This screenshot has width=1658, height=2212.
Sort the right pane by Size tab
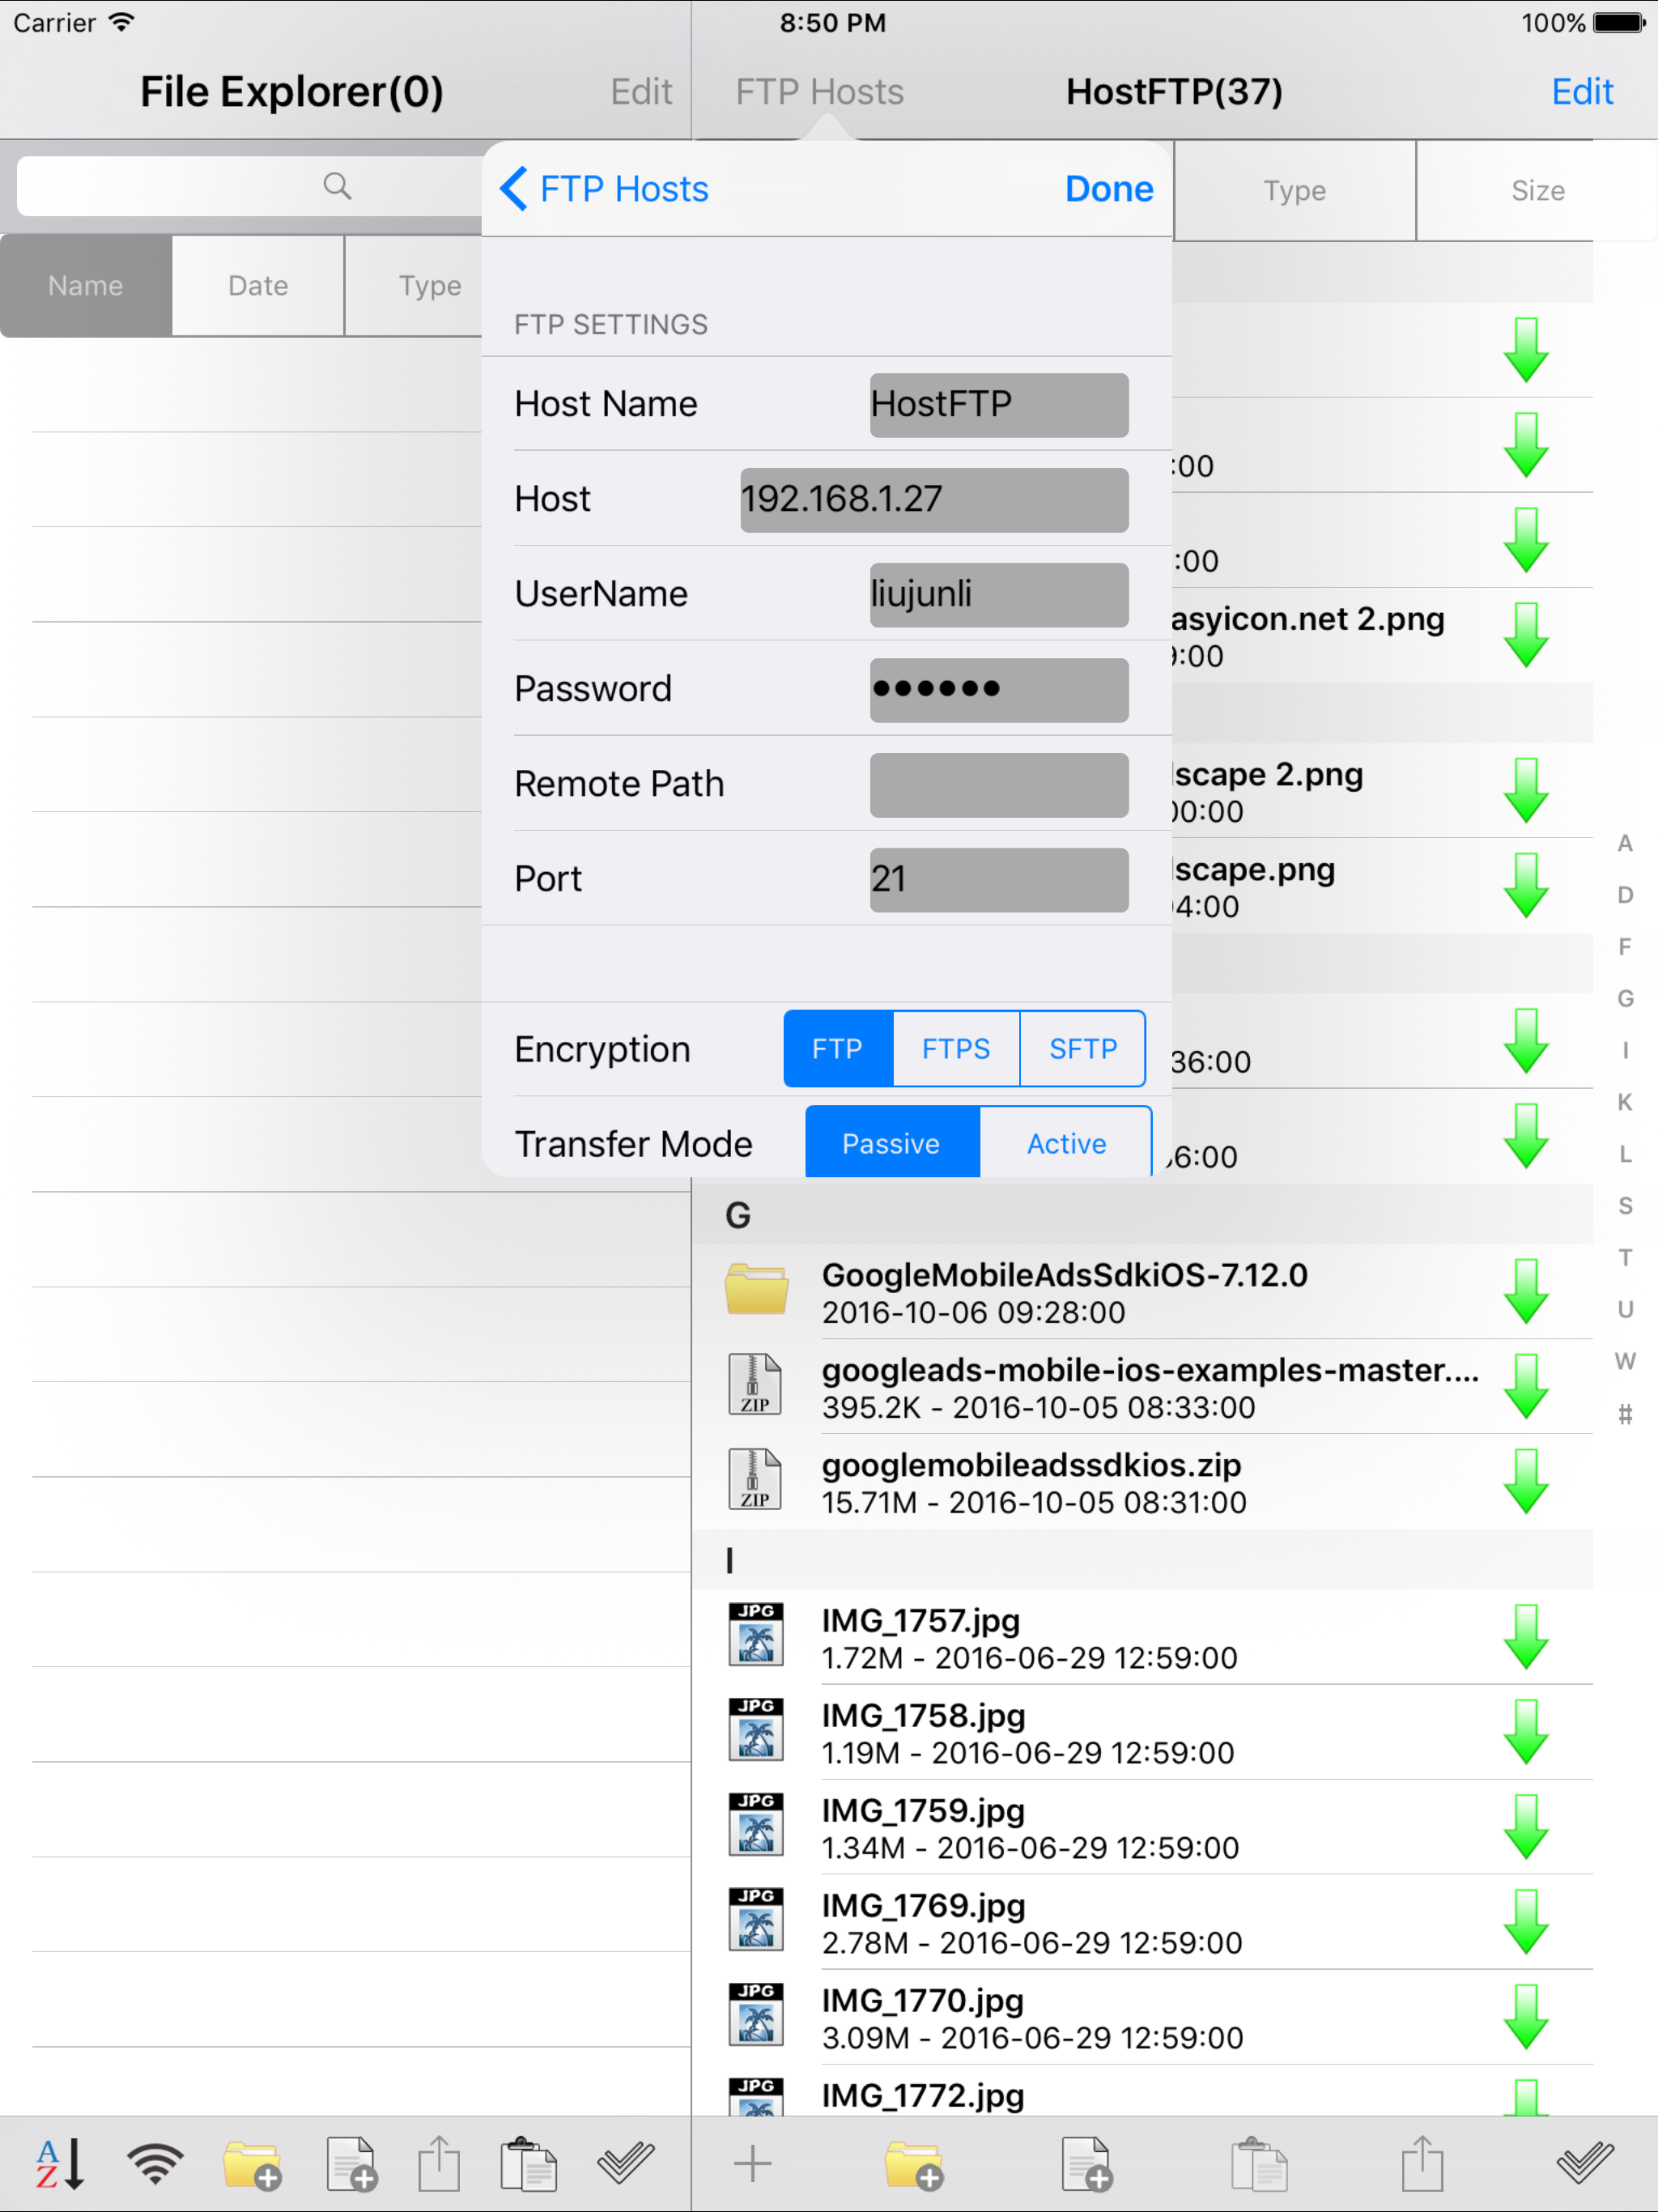pyautogui.click(x=1537, y=191)
